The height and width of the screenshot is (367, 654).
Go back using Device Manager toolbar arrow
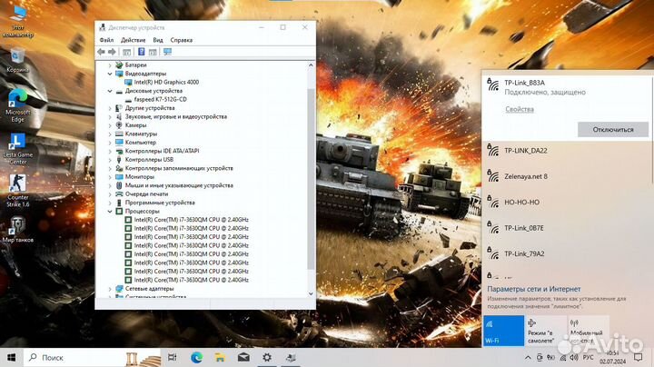(101, 52)
